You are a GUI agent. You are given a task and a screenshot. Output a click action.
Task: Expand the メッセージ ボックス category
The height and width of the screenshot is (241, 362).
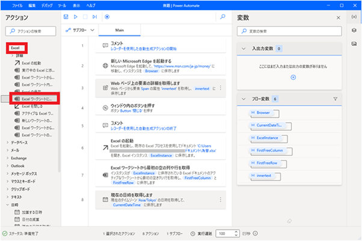8,174
